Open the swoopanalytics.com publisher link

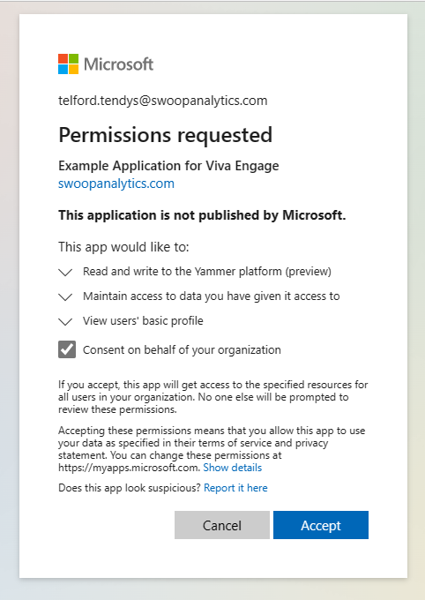pyautogui.click(x=116, y=184)
